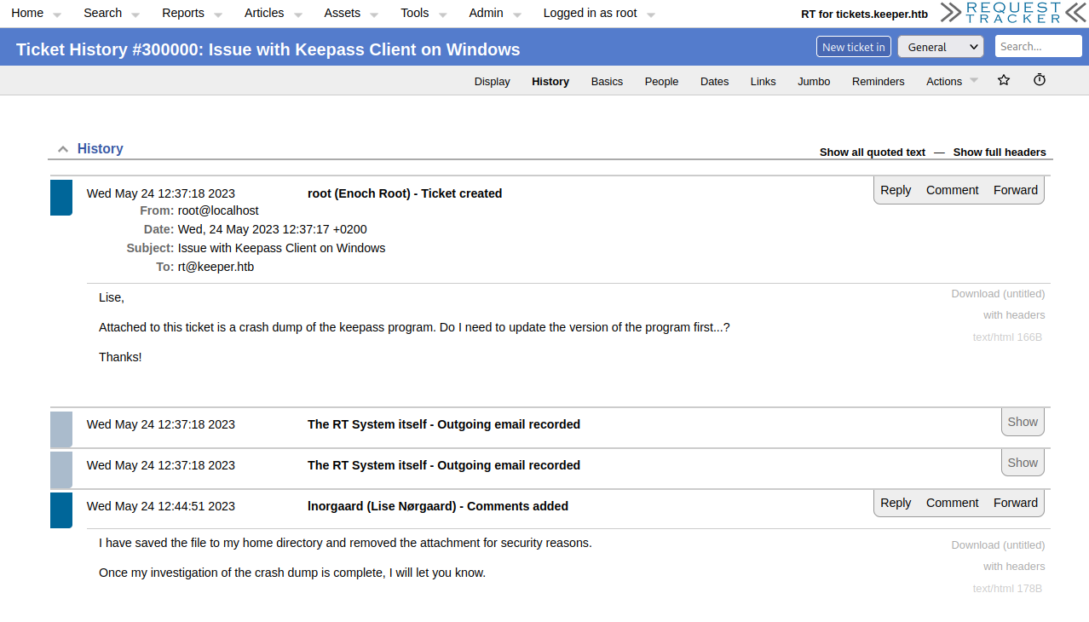The image size is (1089, 622).
Task: Bookmark ticket with the star icon
Action: [1004, 80]
